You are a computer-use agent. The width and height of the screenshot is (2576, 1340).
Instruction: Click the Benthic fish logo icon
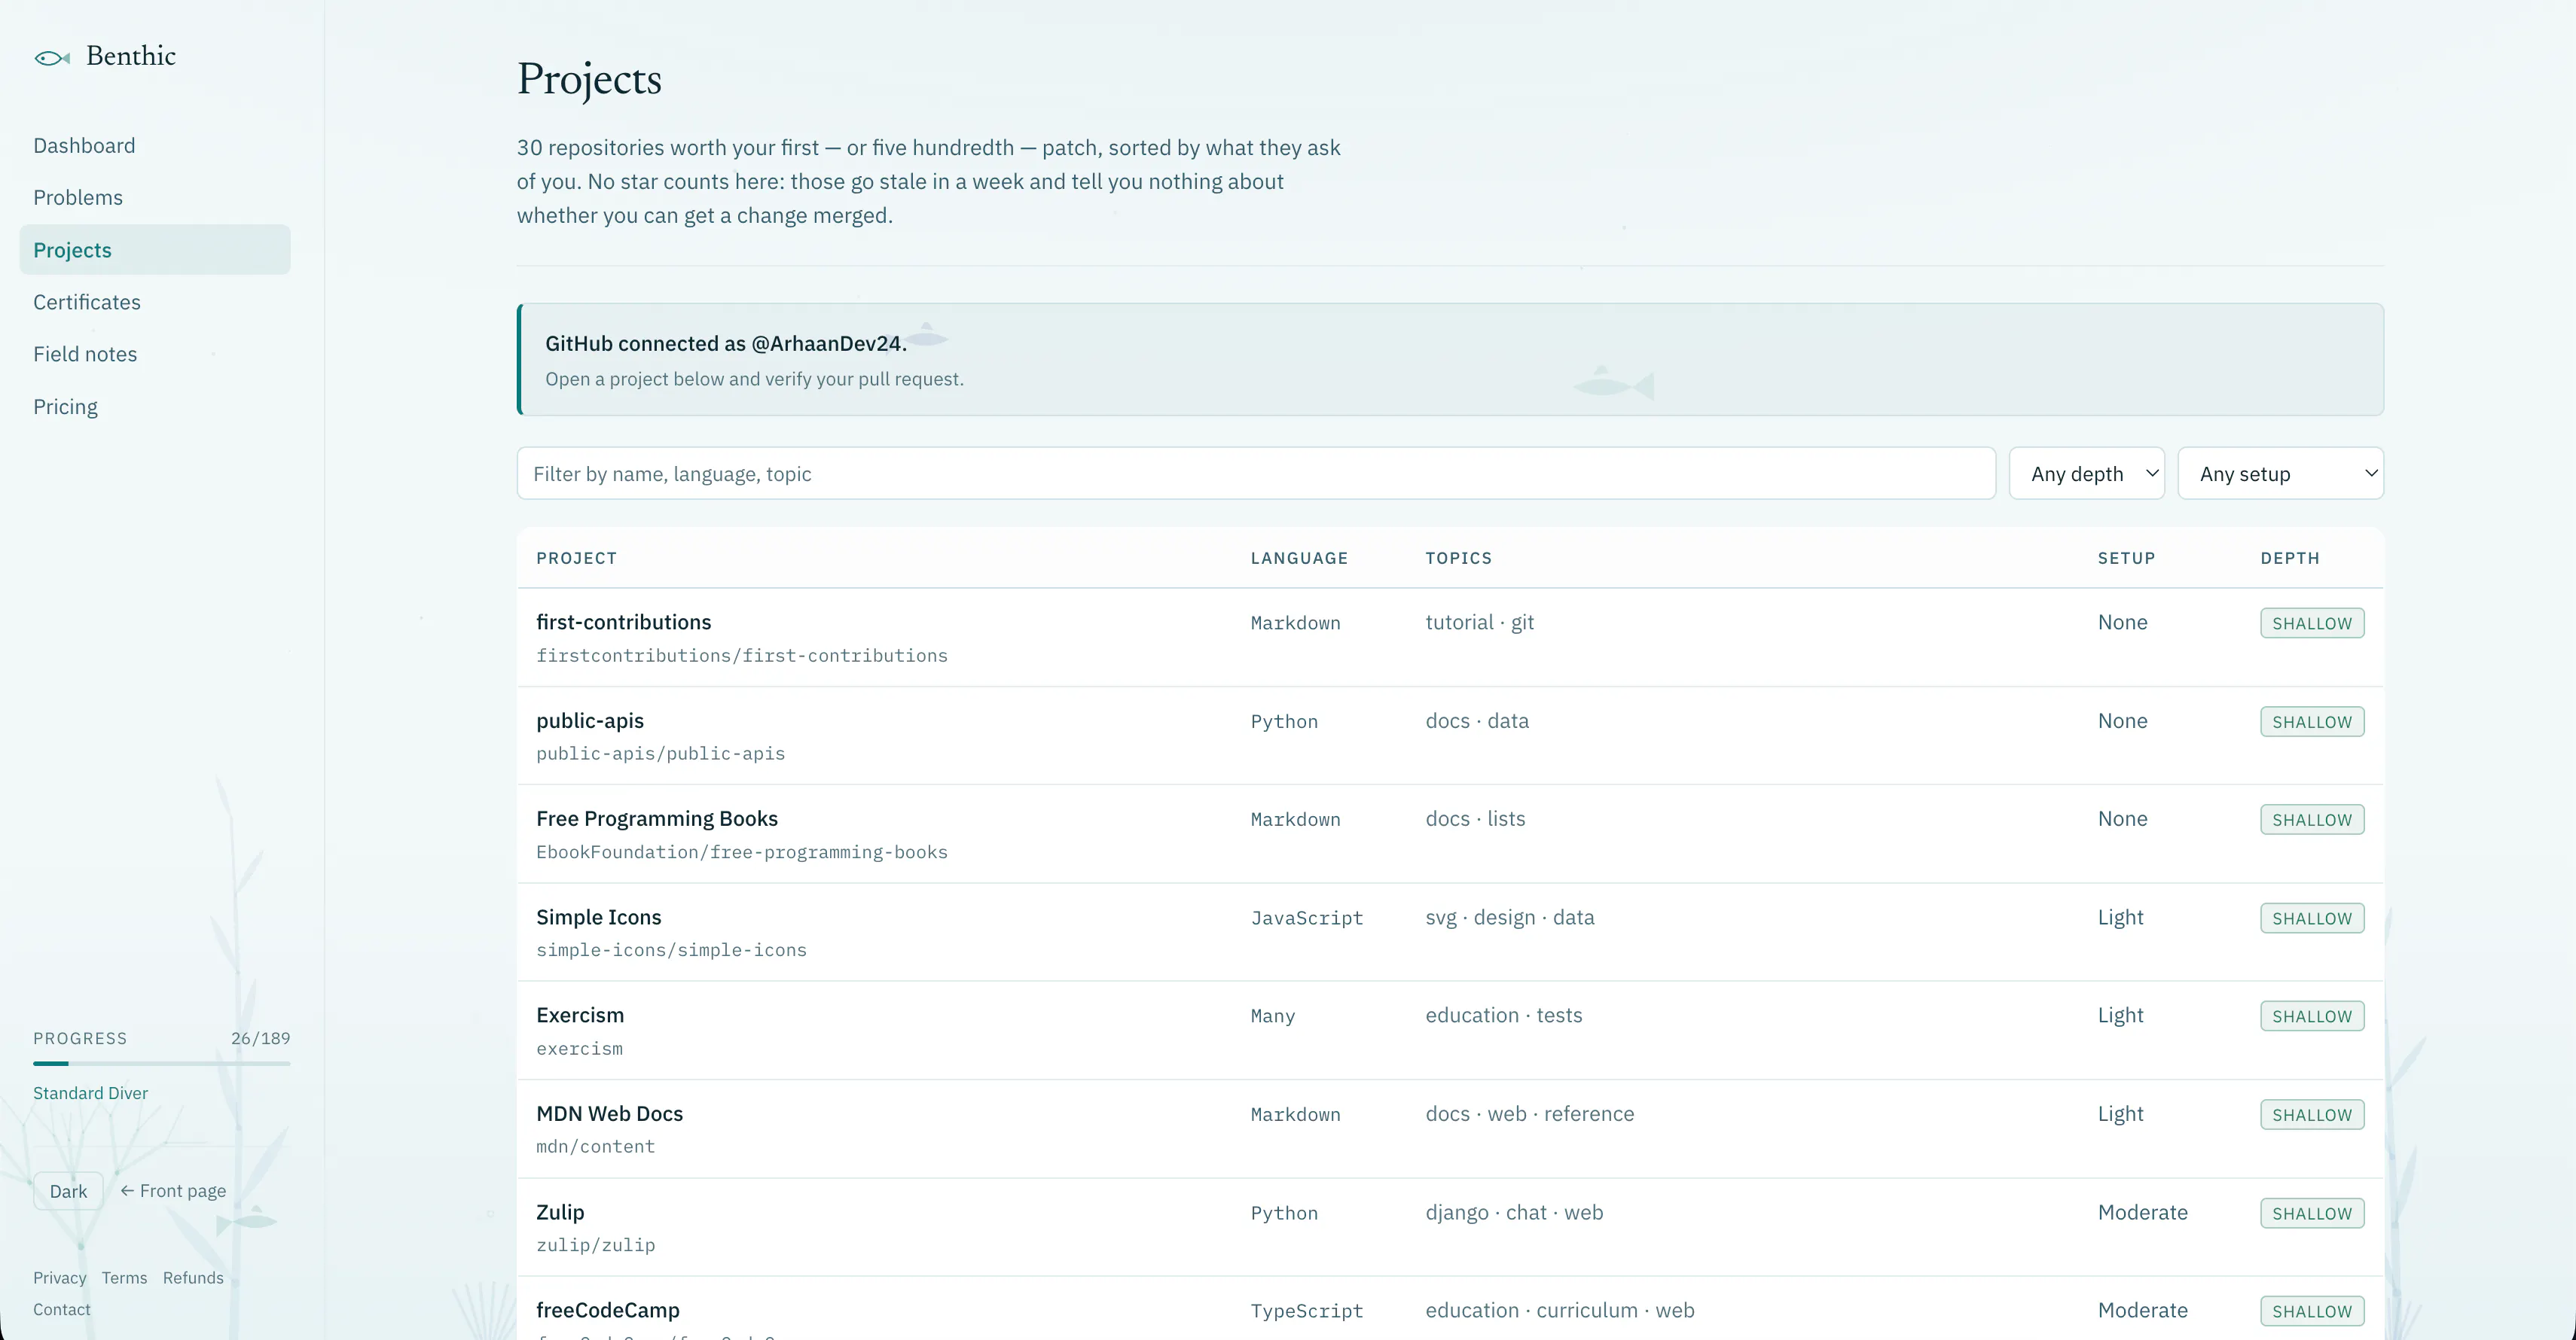click(52, 58)
